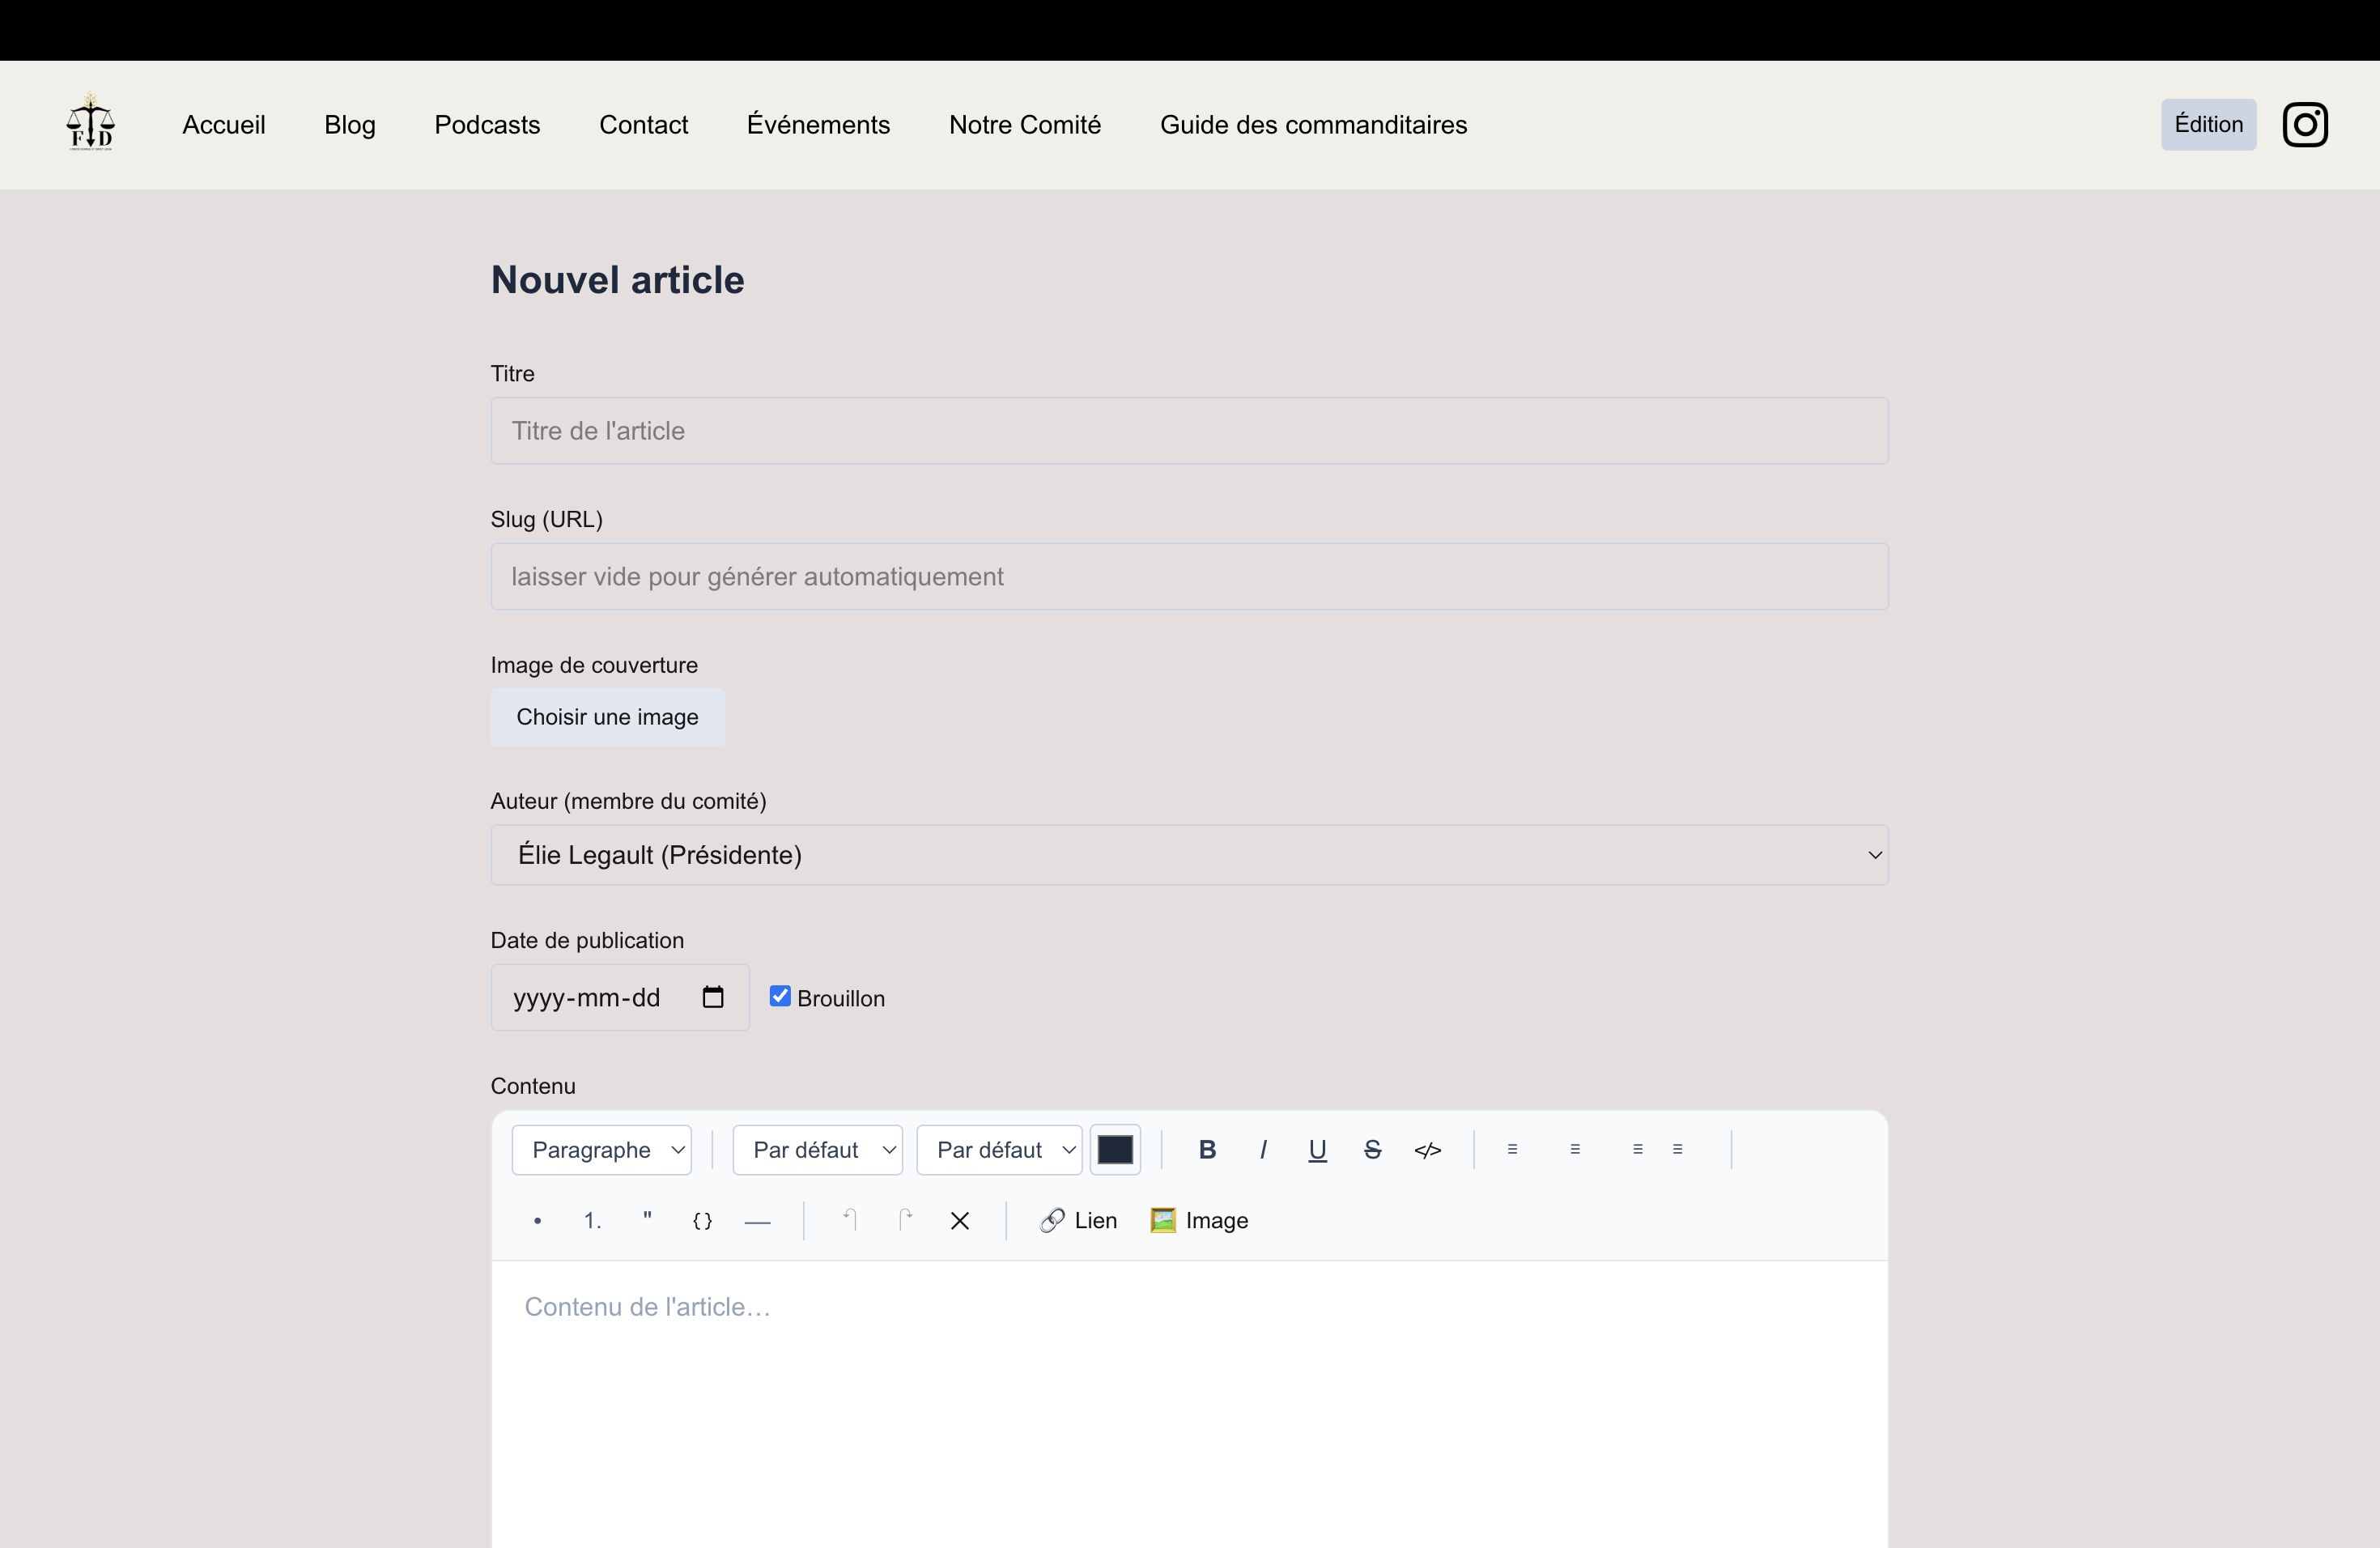Apply italic formatting

(1263, 1150)
